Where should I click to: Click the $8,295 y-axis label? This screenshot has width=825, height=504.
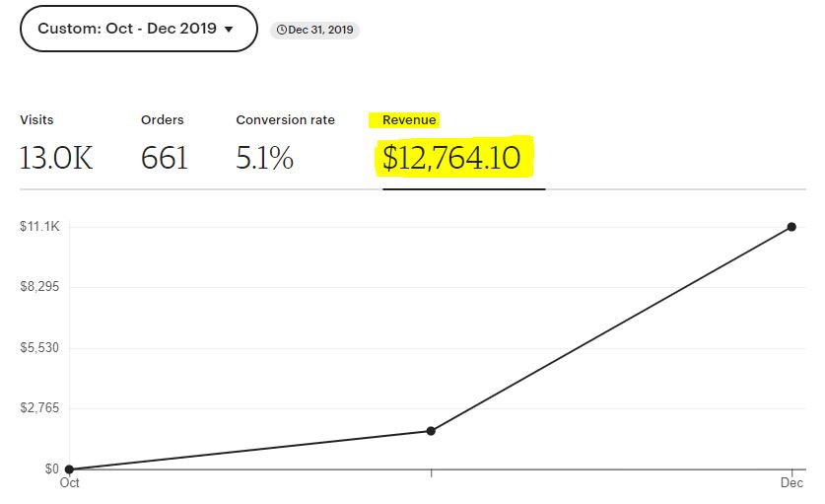[39, 287]
